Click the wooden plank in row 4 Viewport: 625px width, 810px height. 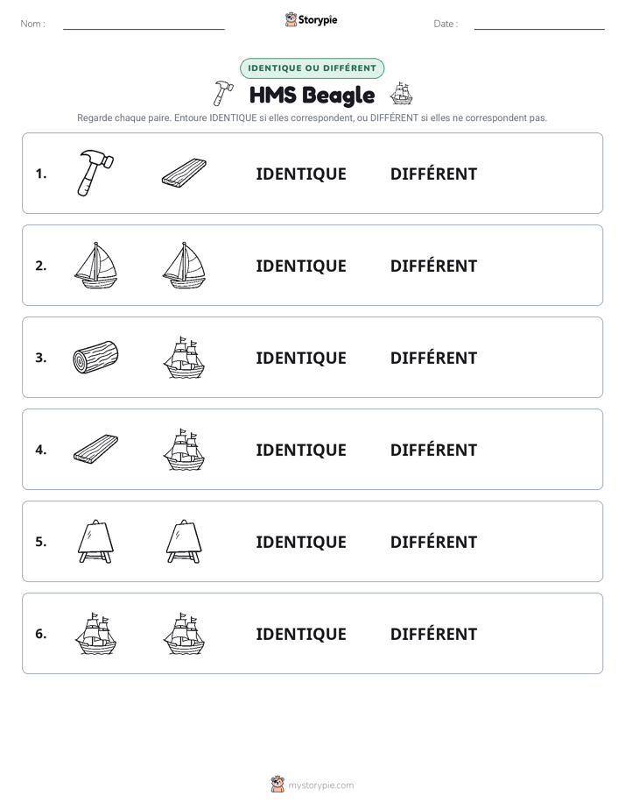(95, 449)
